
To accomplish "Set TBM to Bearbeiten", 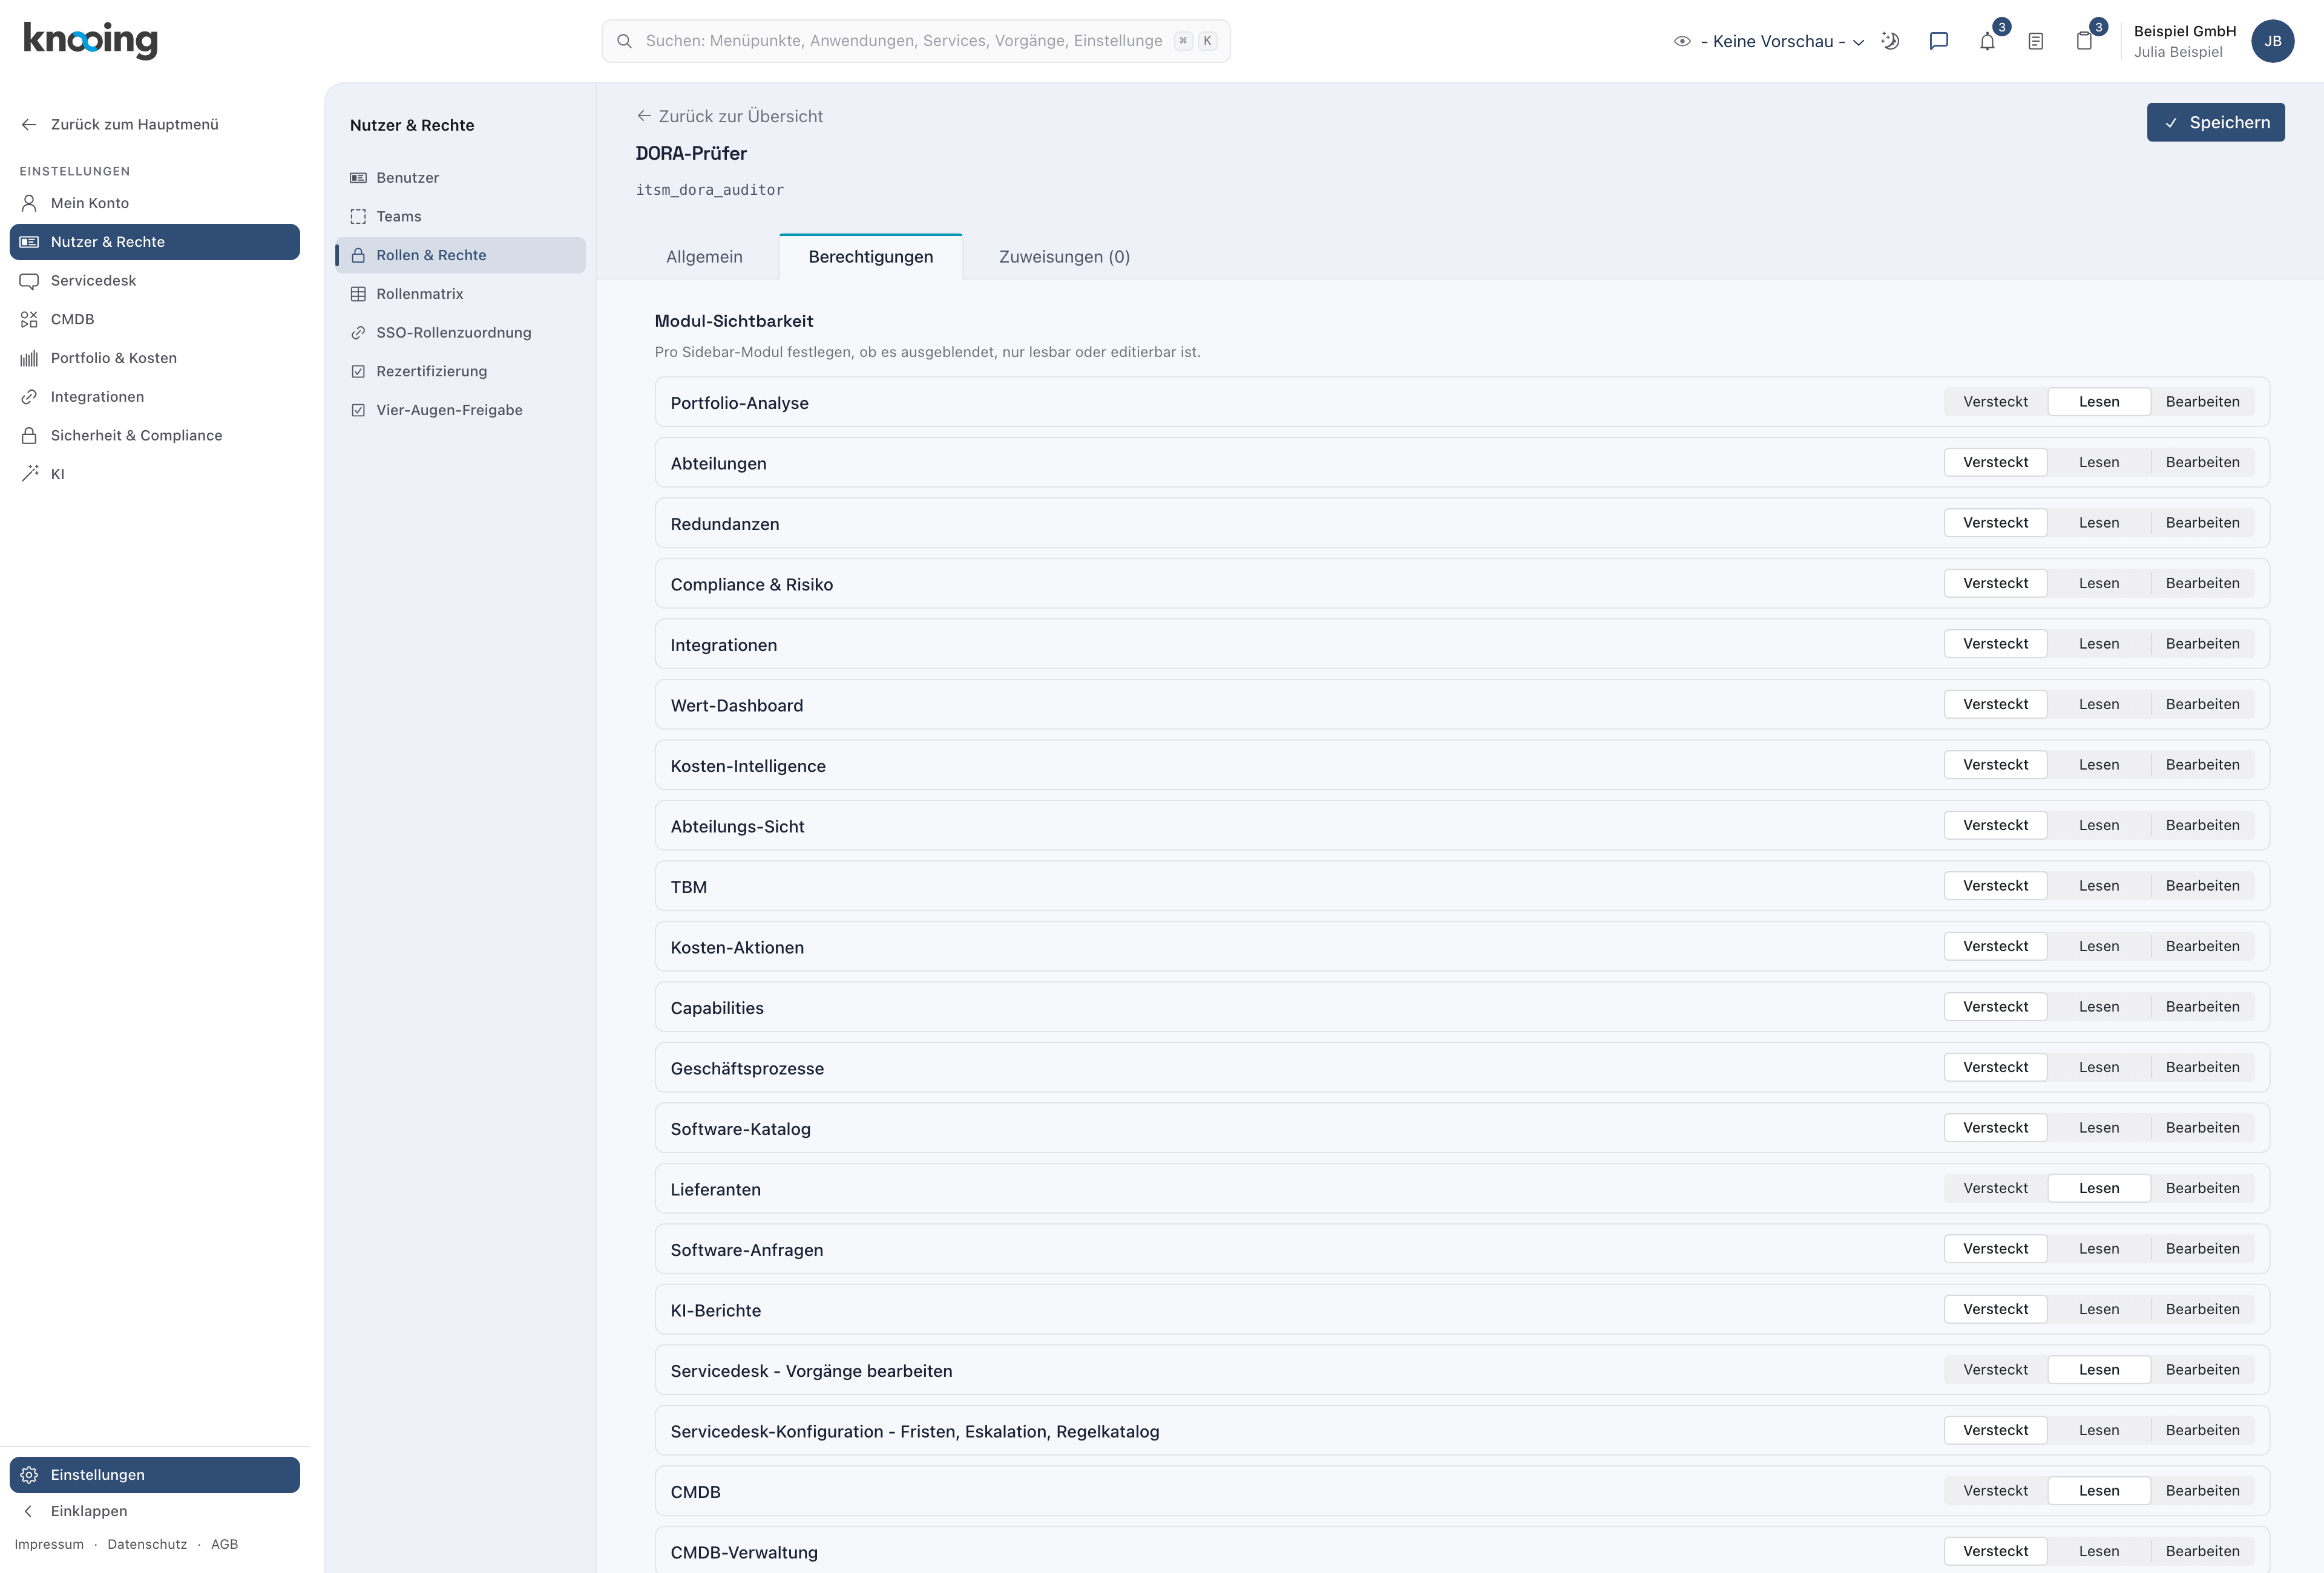I will tap(2202, 886).
